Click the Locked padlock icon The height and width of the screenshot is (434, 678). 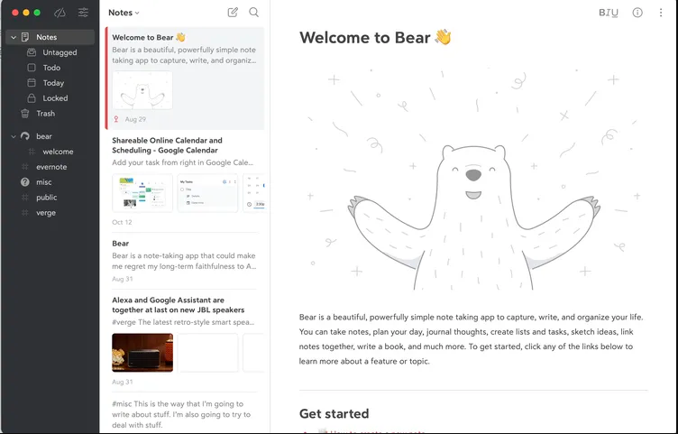pyautogui.click(x=32, y=98)
